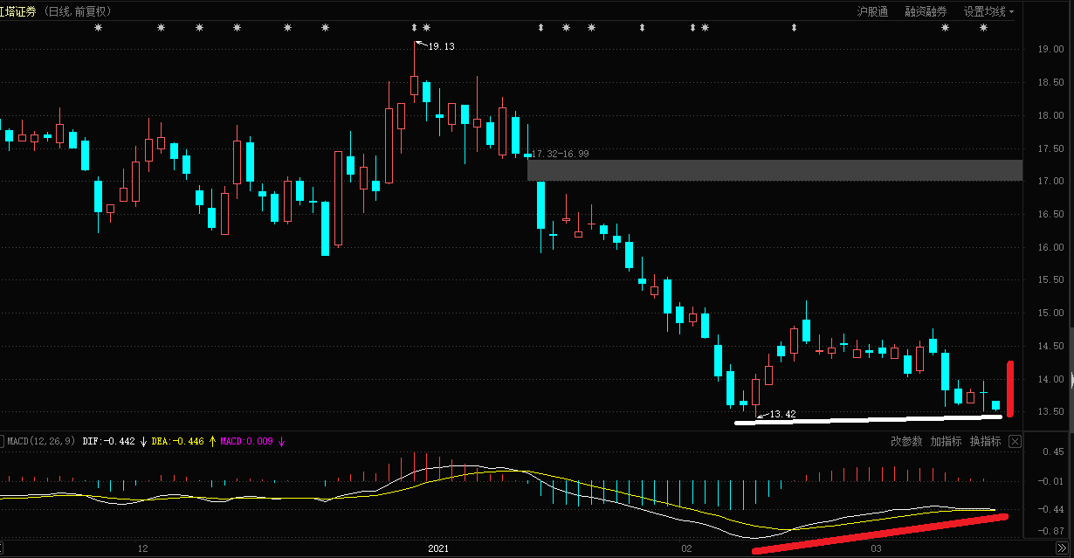
Task: Click the 融资融券 tag
Action: coord(926,11)
